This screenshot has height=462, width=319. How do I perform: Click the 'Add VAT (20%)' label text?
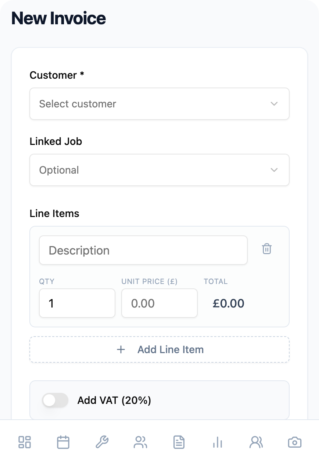click(x=114, y=400)
